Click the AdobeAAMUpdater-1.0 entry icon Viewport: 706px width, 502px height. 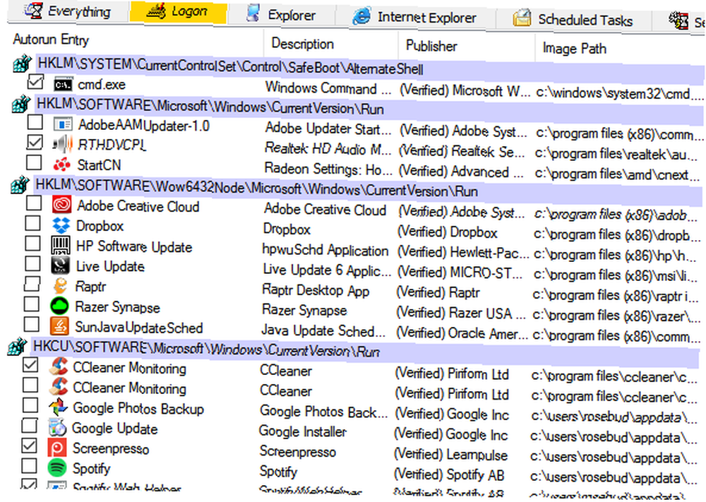[63, 124]
